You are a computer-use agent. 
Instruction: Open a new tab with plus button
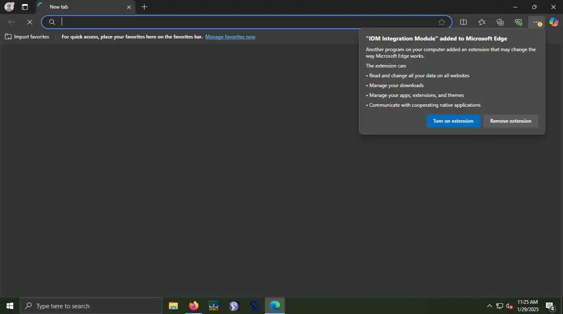(x=144, y=7)
